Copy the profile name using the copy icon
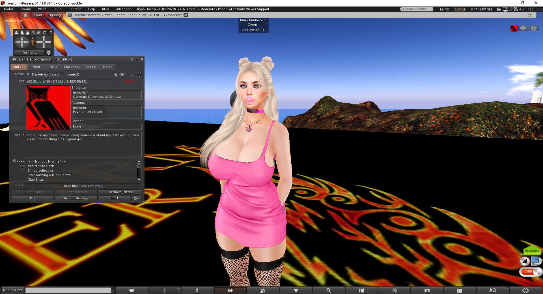 pos(115,74)
